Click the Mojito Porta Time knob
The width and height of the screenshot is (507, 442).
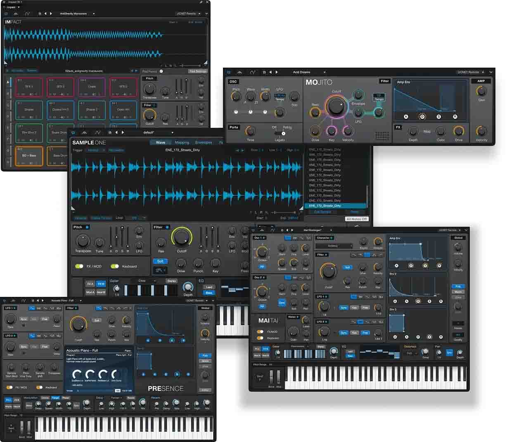(x=250, y=131)
